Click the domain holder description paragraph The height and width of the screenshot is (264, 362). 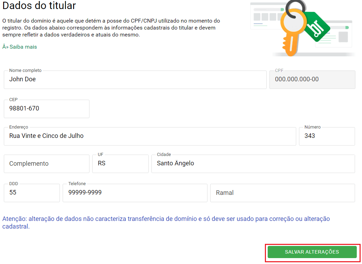(x=111, y=28)
